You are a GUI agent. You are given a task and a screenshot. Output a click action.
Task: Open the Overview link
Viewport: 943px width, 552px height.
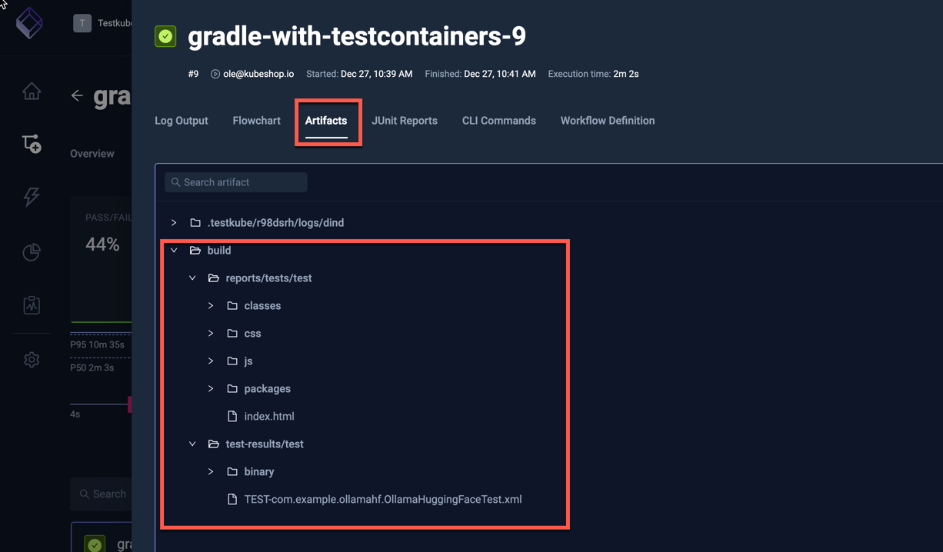click(x=92, y=153)
